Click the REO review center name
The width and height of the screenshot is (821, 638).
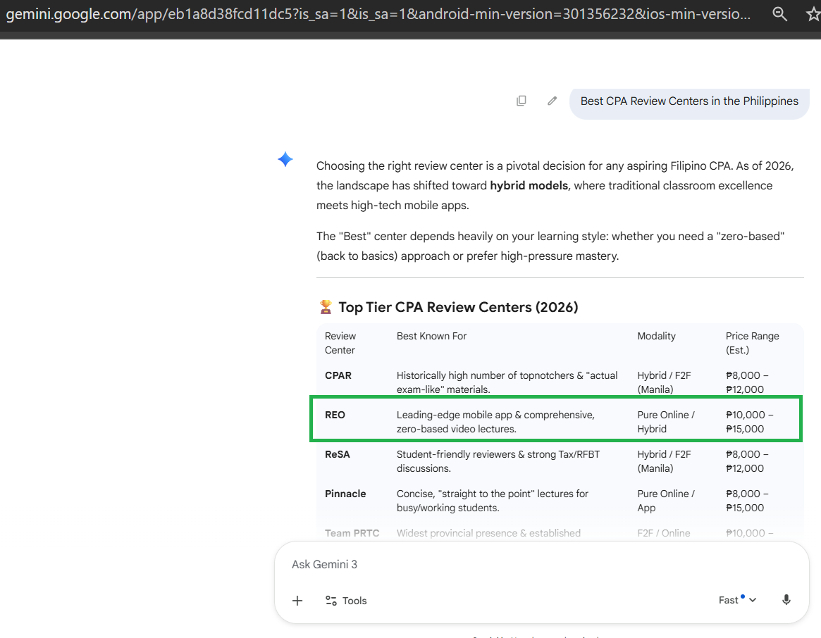(x=335, y=415)
